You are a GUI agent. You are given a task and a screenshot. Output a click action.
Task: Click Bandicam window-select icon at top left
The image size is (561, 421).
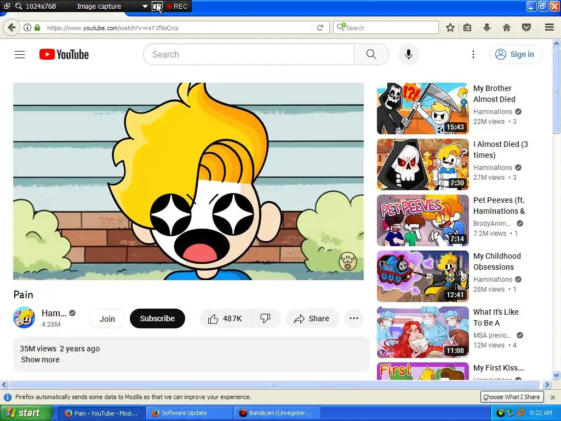pos(7,6)
